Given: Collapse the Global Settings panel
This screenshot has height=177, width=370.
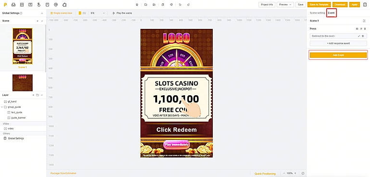Looking at the screenshot, I should (42, 13).
